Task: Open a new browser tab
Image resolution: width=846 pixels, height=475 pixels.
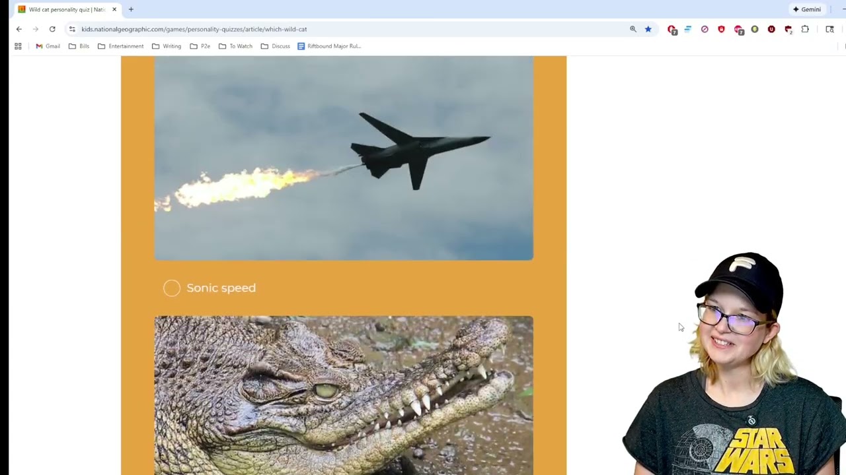Action: [131, 9]
